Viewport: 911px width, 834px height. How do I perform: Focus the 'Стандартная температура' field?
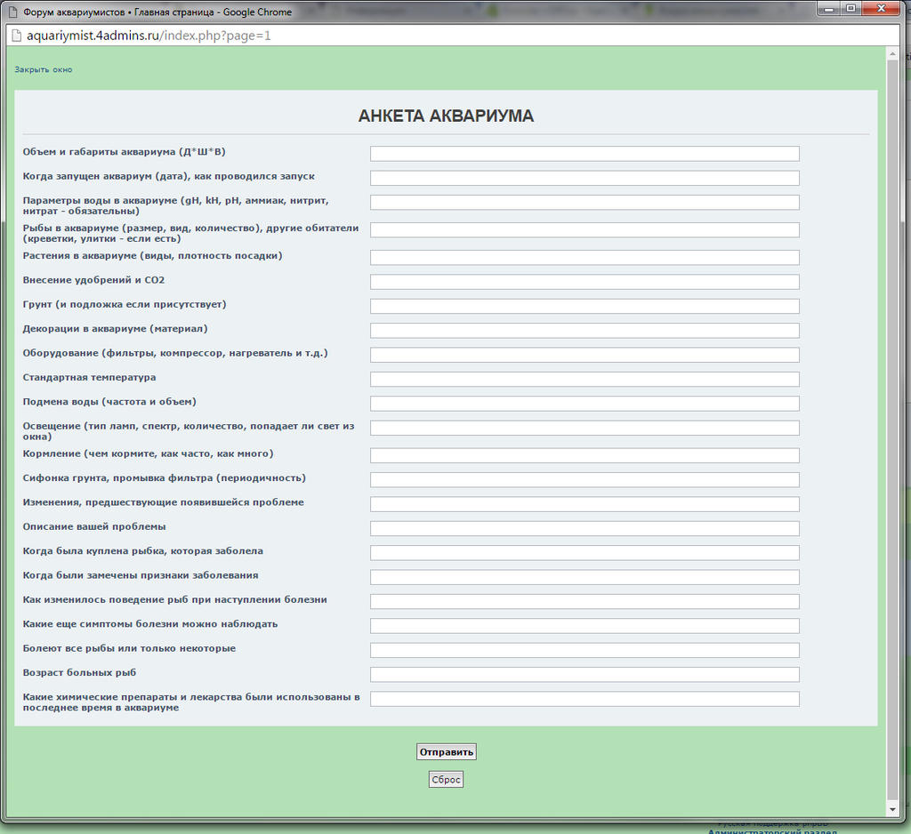point(584,380)
